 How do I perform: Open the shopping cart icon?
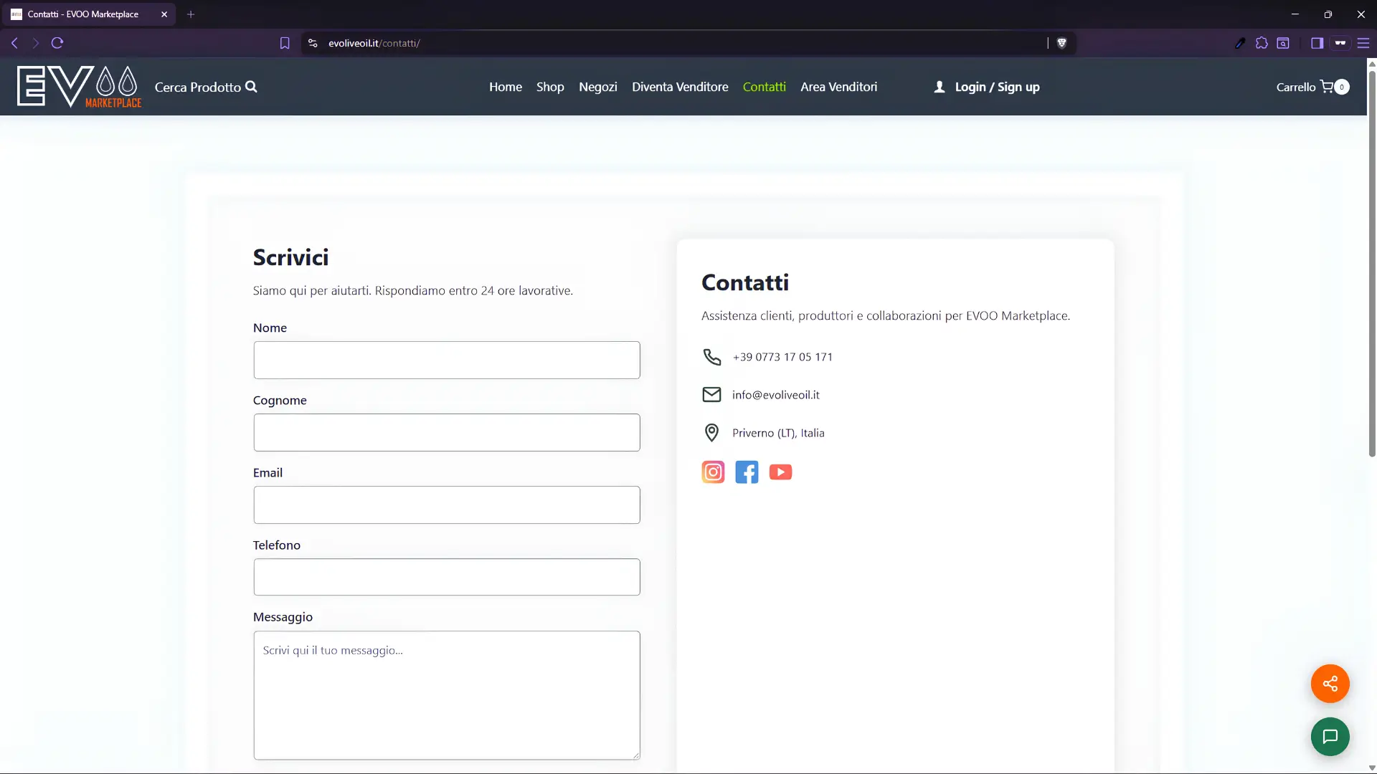pyautogui.click(x=1327, y=87)
